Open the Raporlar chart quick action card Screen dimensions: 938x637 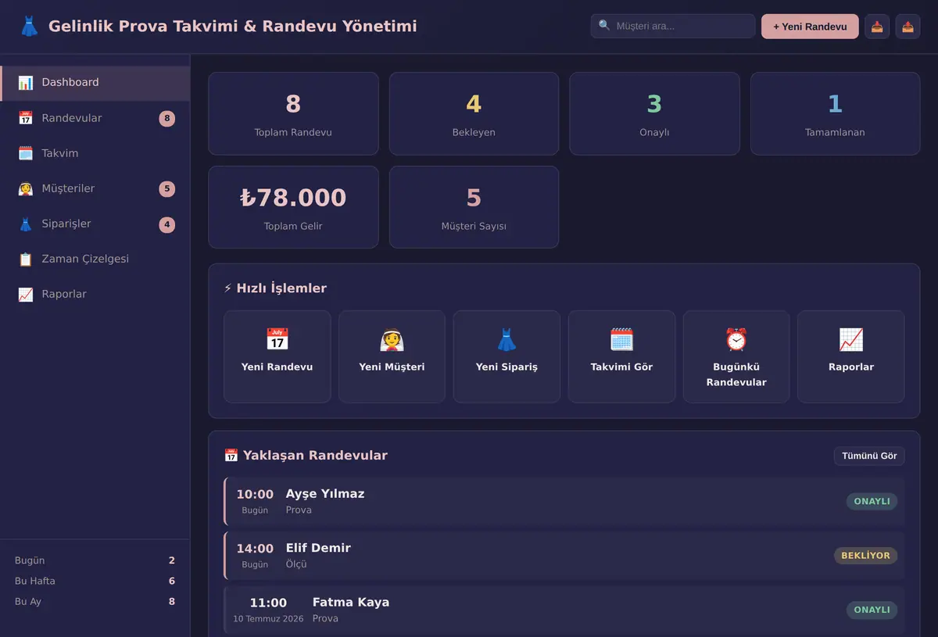pos(851,356)
